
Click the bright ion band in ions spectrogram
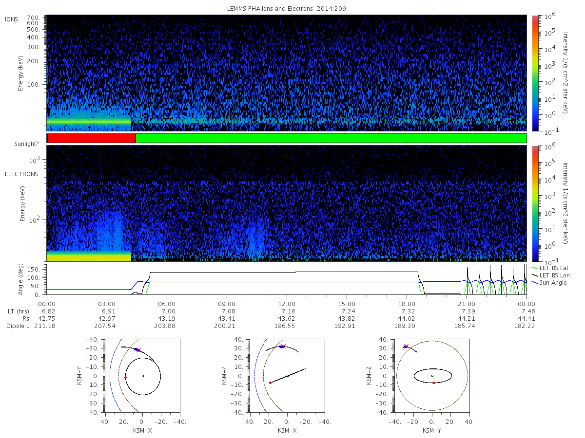(89, 122)
